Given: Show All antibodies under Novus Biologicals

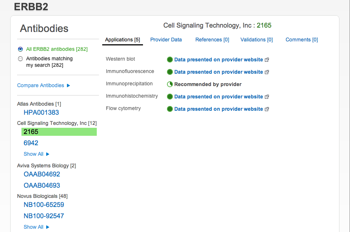Looking at the screenshot, I should 33,227.
